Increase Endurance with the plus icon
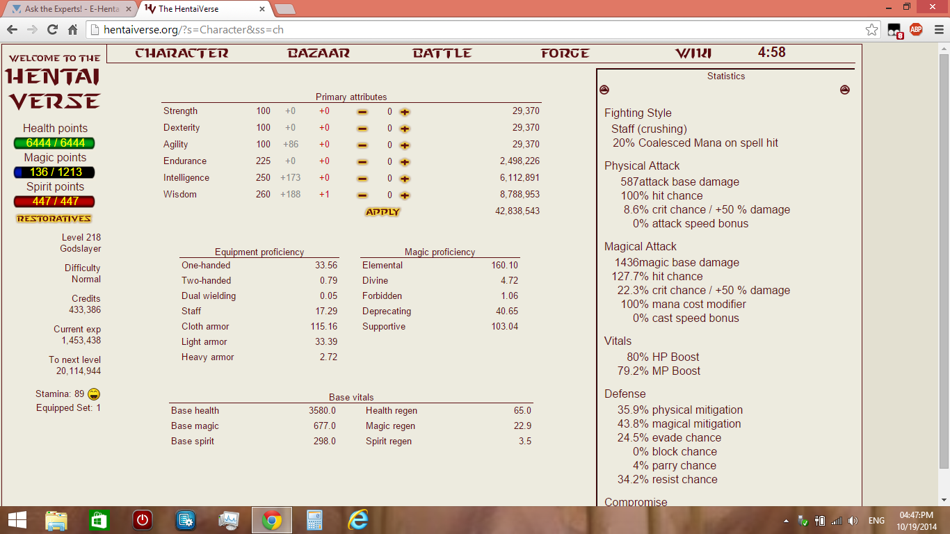This screenshot has width=950, height=534. point(405,161)
